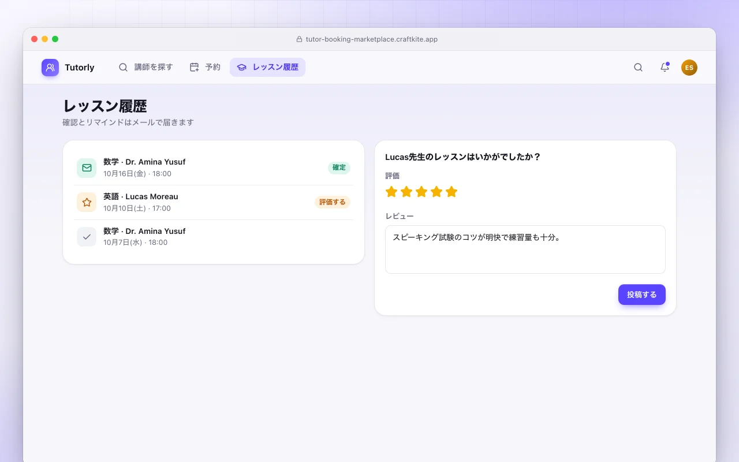Set rating to four stars
This screenshot has height=462, width=739.
(x=436, y=192)
